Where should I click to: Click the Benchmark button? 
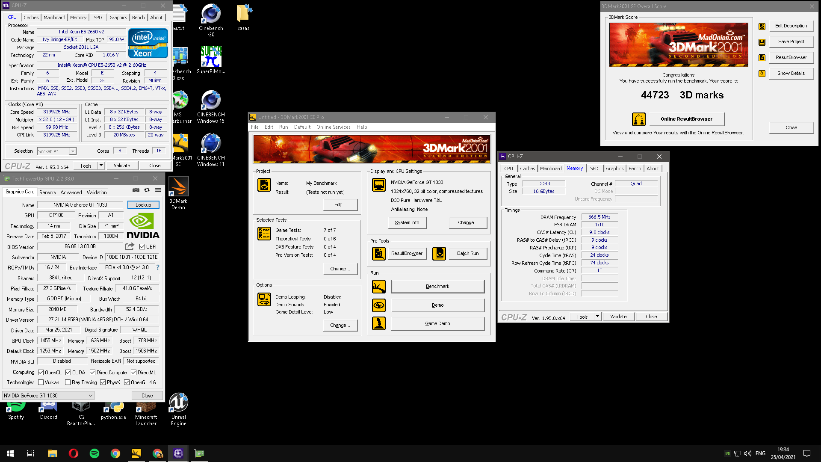pyautogui.click(x=437, y=287)
